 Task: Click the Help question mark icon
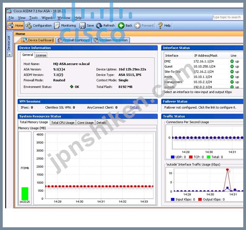pyautogui.click(x=160, y=25)
